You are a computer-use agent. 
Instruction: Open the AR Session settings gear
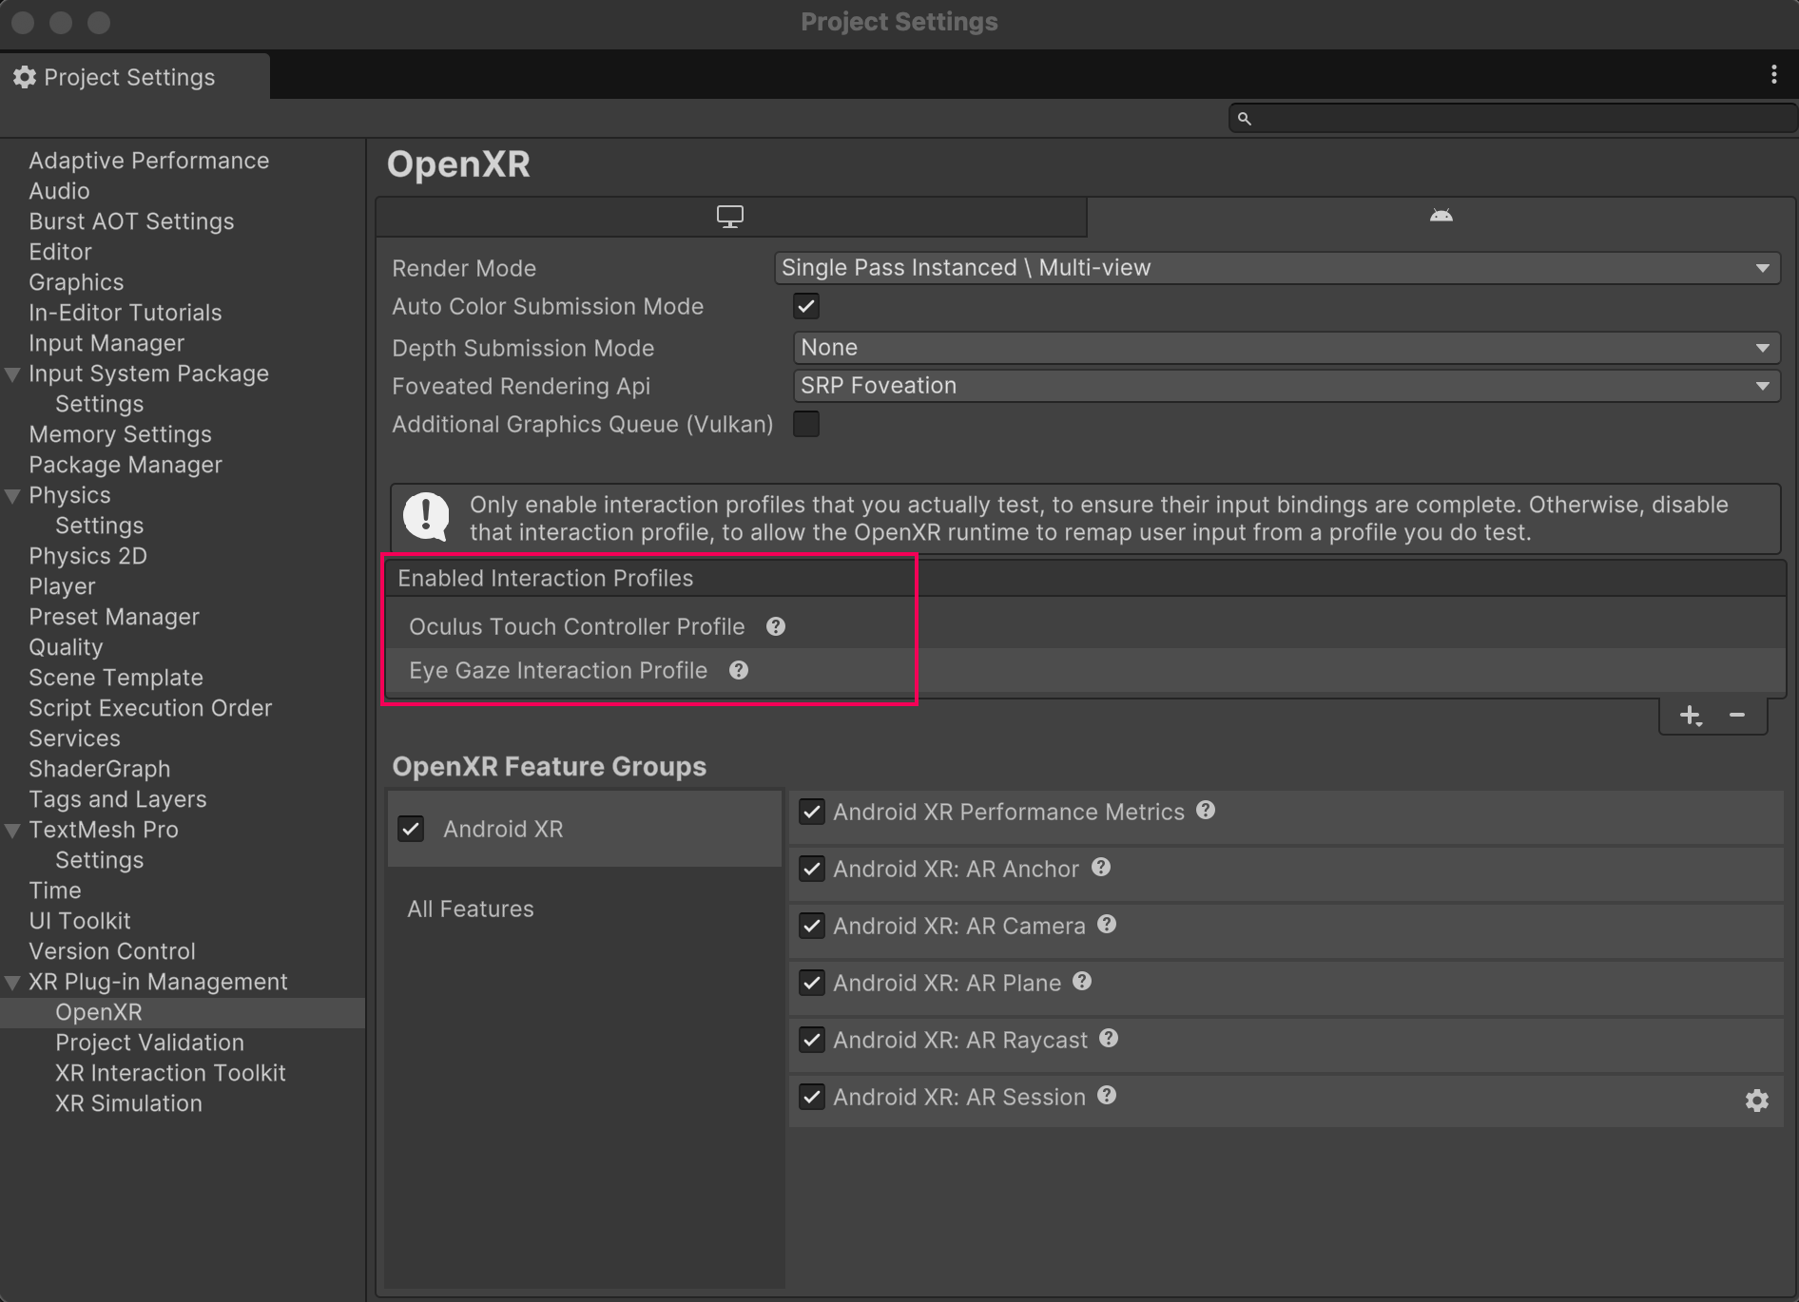coord(1757,1100)
